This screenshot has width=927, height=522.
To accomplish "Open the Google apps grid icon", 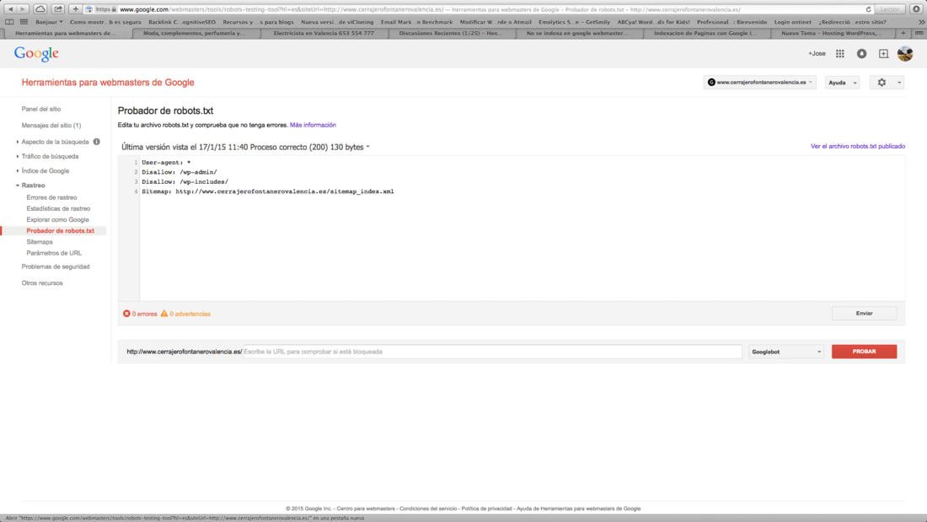I will click(840, 53).
